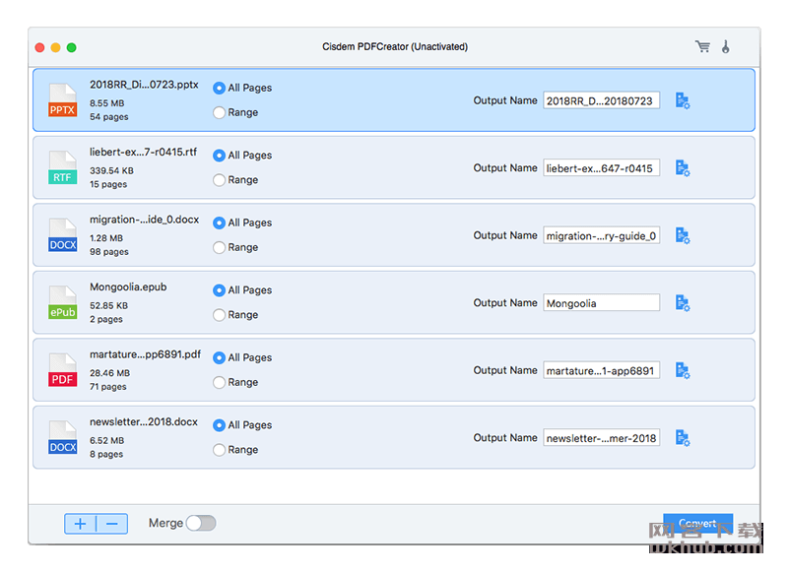Add a file with the plus button
The image size is (788, 573).
tap(81, 524)
